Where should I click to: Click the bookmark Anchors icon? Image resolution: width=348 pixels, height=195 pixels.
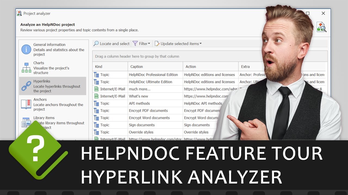click(x=26, y=104)
